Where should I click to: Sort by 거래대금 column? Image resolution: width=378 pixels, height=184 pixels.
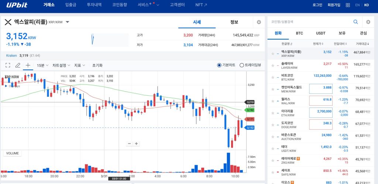(x=362, y=44)
